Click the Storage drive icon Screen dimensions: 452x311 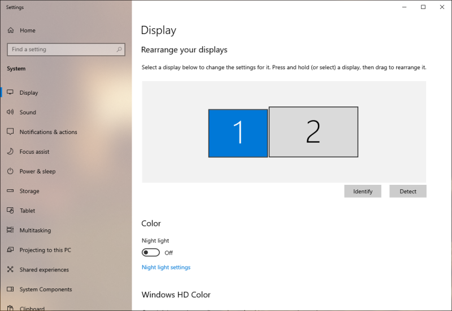point(10,190)
